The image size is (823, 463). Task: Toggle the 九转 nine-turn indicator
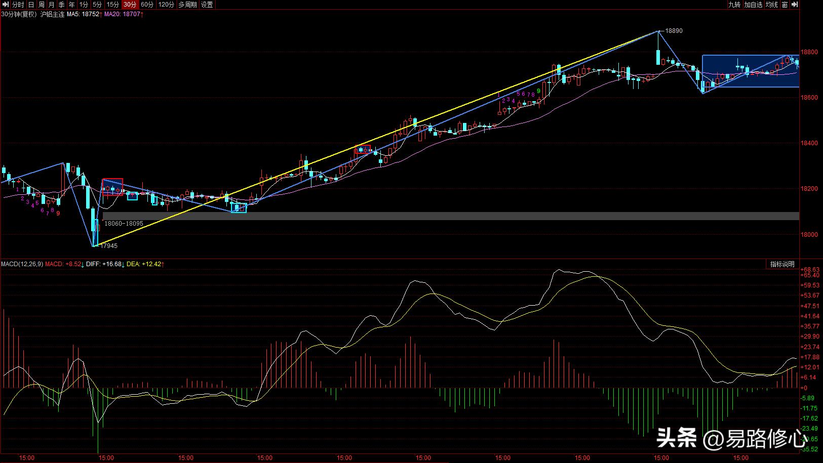click(x=734, y=5)
